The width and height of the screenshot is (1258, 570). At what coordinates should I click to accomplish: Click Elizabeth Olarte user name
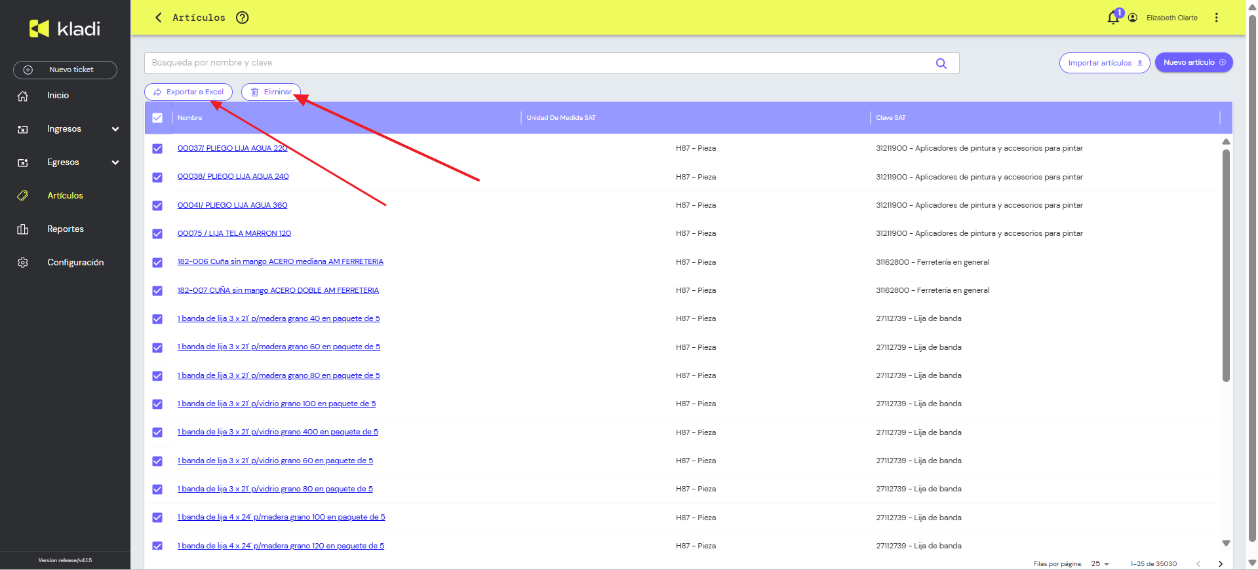coord(1172,18)
